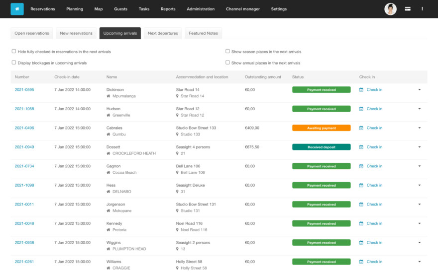Open the card icon in top bar
438x273 pixels.
click(408, 9)
